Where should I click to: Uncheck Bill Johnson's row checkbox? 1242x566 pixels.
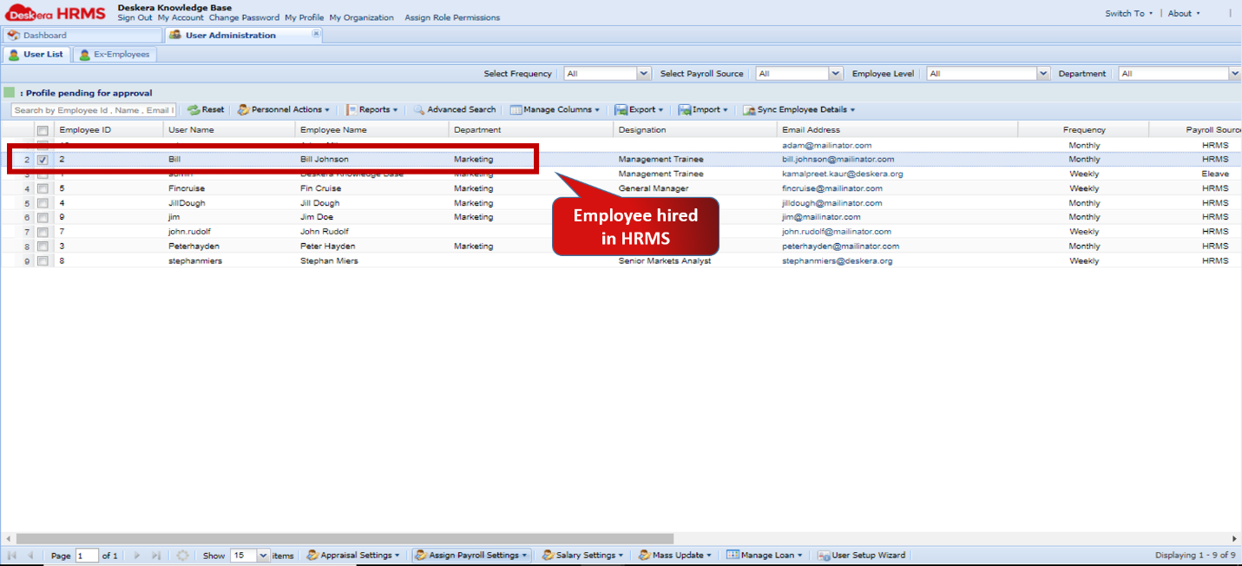[43, 159]
